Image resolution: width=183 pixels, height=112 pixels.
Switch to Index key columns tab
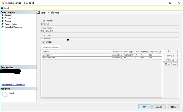point(50,47)
